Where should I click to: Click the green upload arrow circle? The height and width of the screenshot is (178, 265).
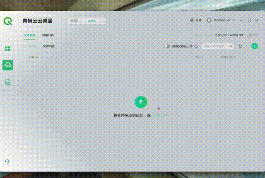tap(141, 102)
